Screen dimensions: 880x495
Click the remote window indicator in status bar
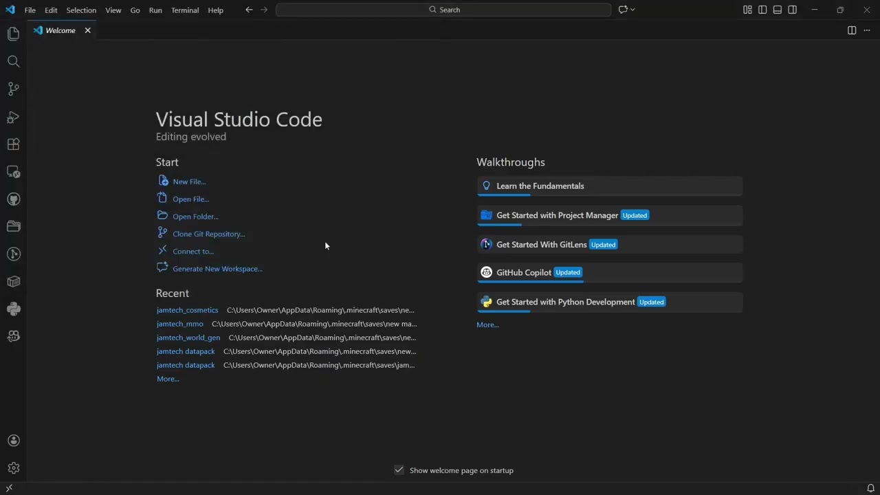(x=9, y=488)
